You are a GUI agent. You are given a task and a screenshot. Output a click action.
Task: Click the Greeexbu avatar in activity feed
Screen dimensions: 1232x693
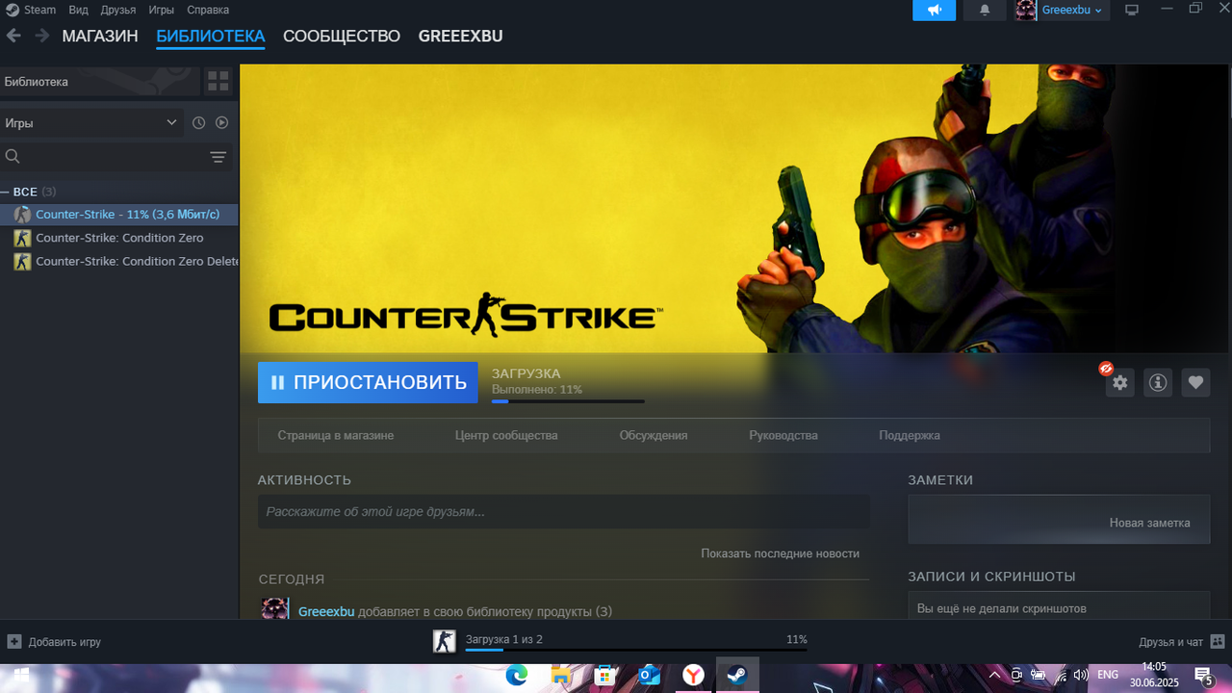tap(274, 608)
